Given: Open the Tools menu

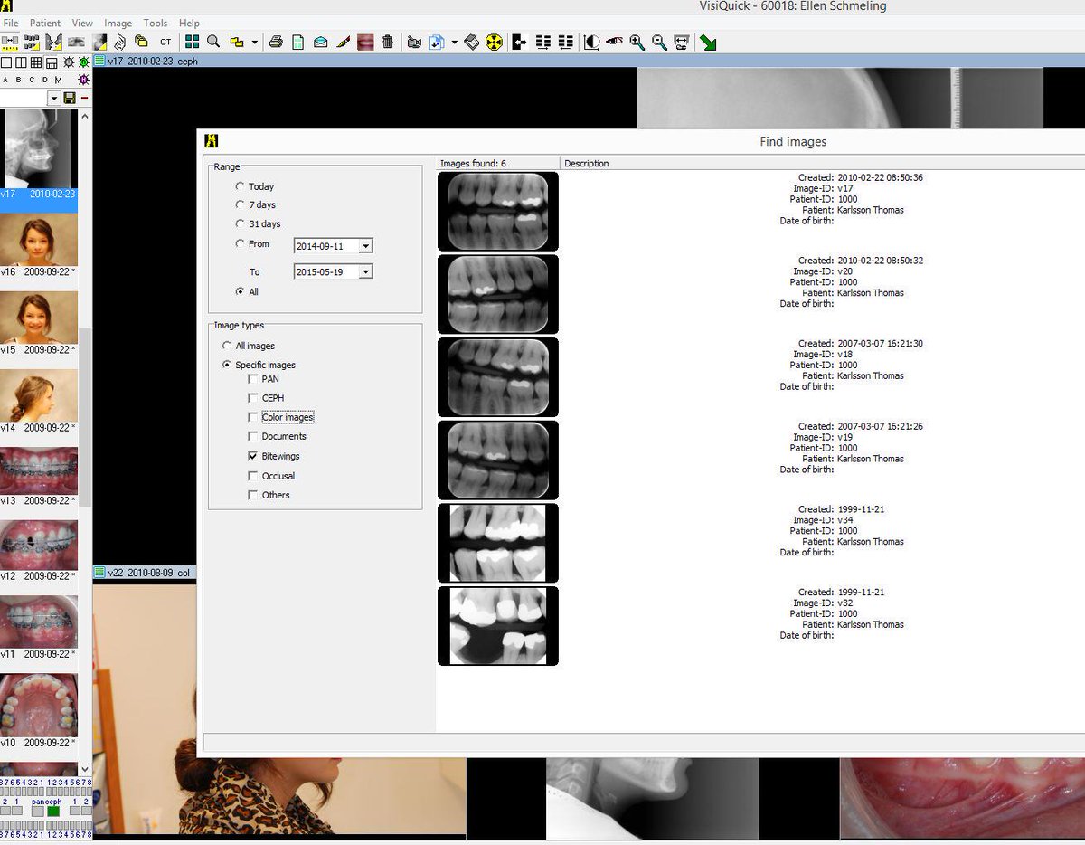Looking at the screenshot, I should pos(155,23).
